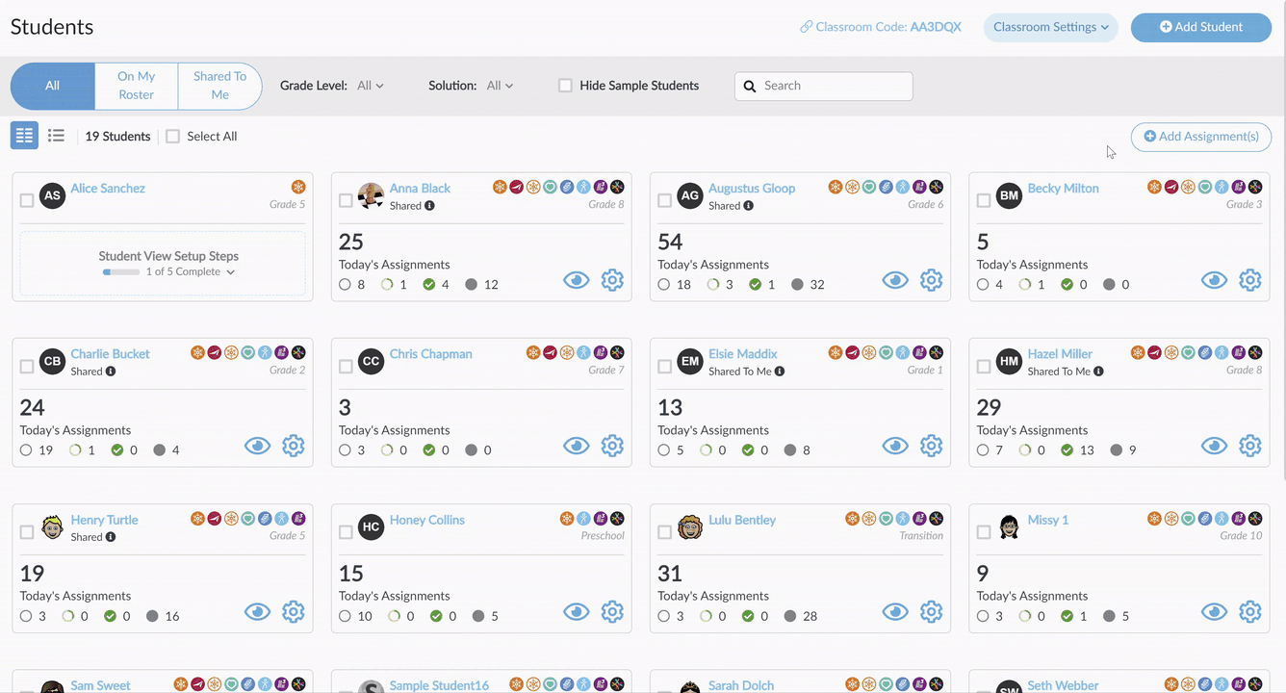Click Alice Sanchez's AS avatar
Screen dimensions: 1286x693
pyautogui.click(x=53, y=196)
